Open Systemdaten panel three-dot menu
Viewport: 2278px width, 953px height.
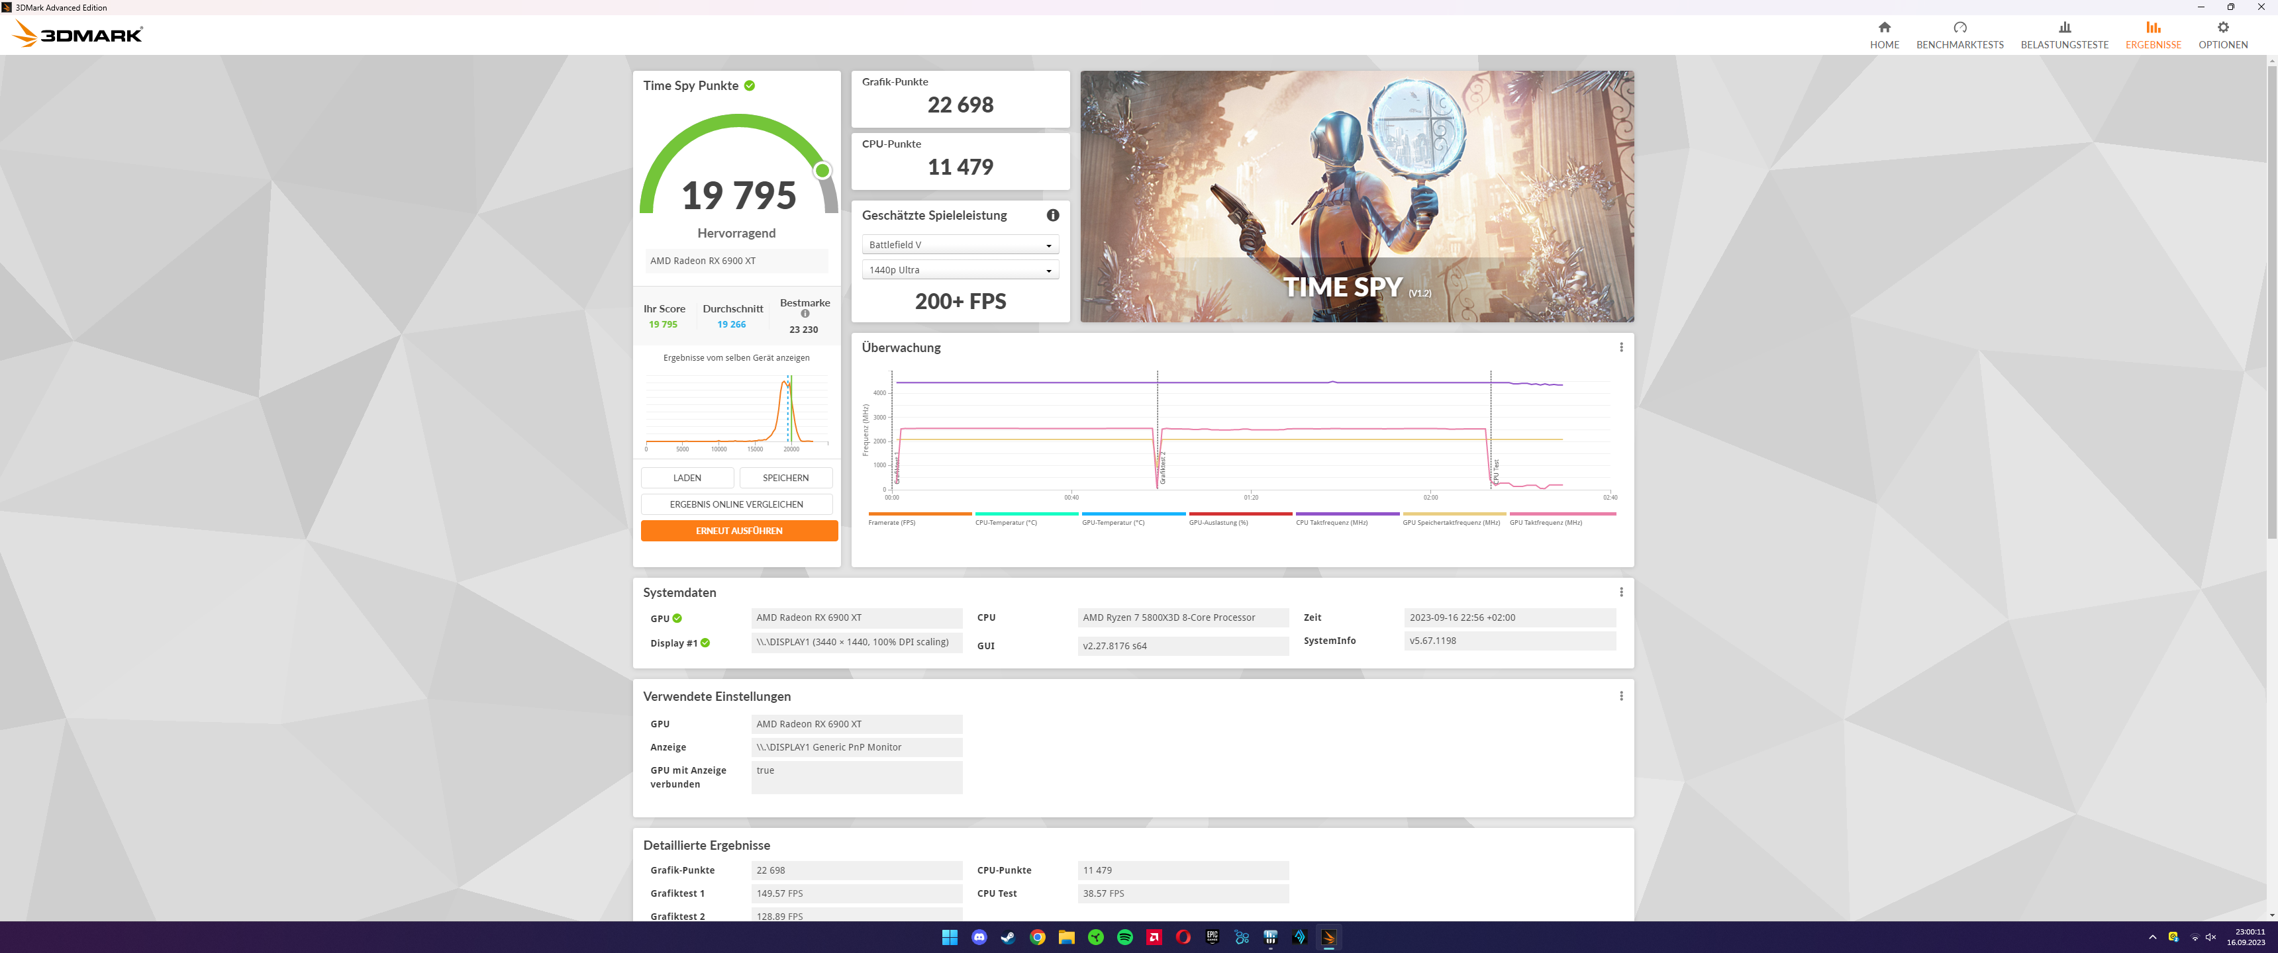coord(1621,592)
